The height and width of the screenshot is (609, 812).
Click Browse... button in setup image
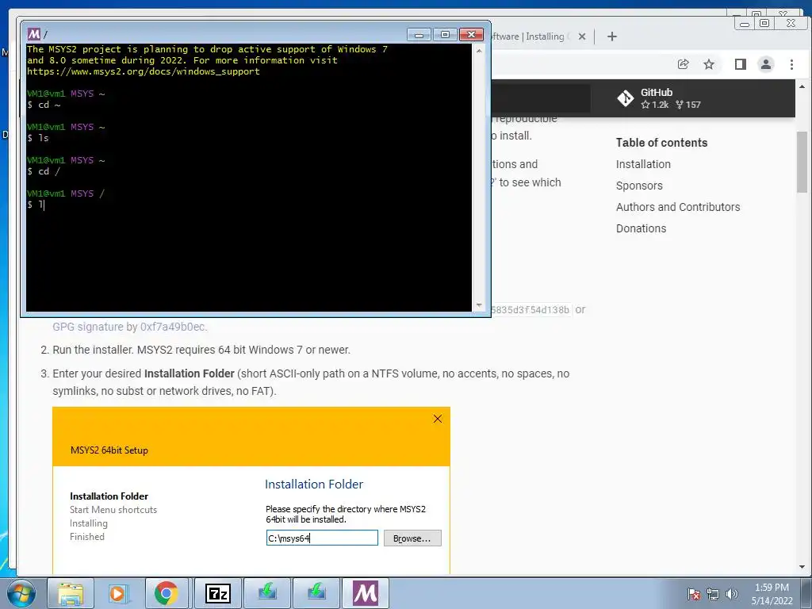click(412, 538)
